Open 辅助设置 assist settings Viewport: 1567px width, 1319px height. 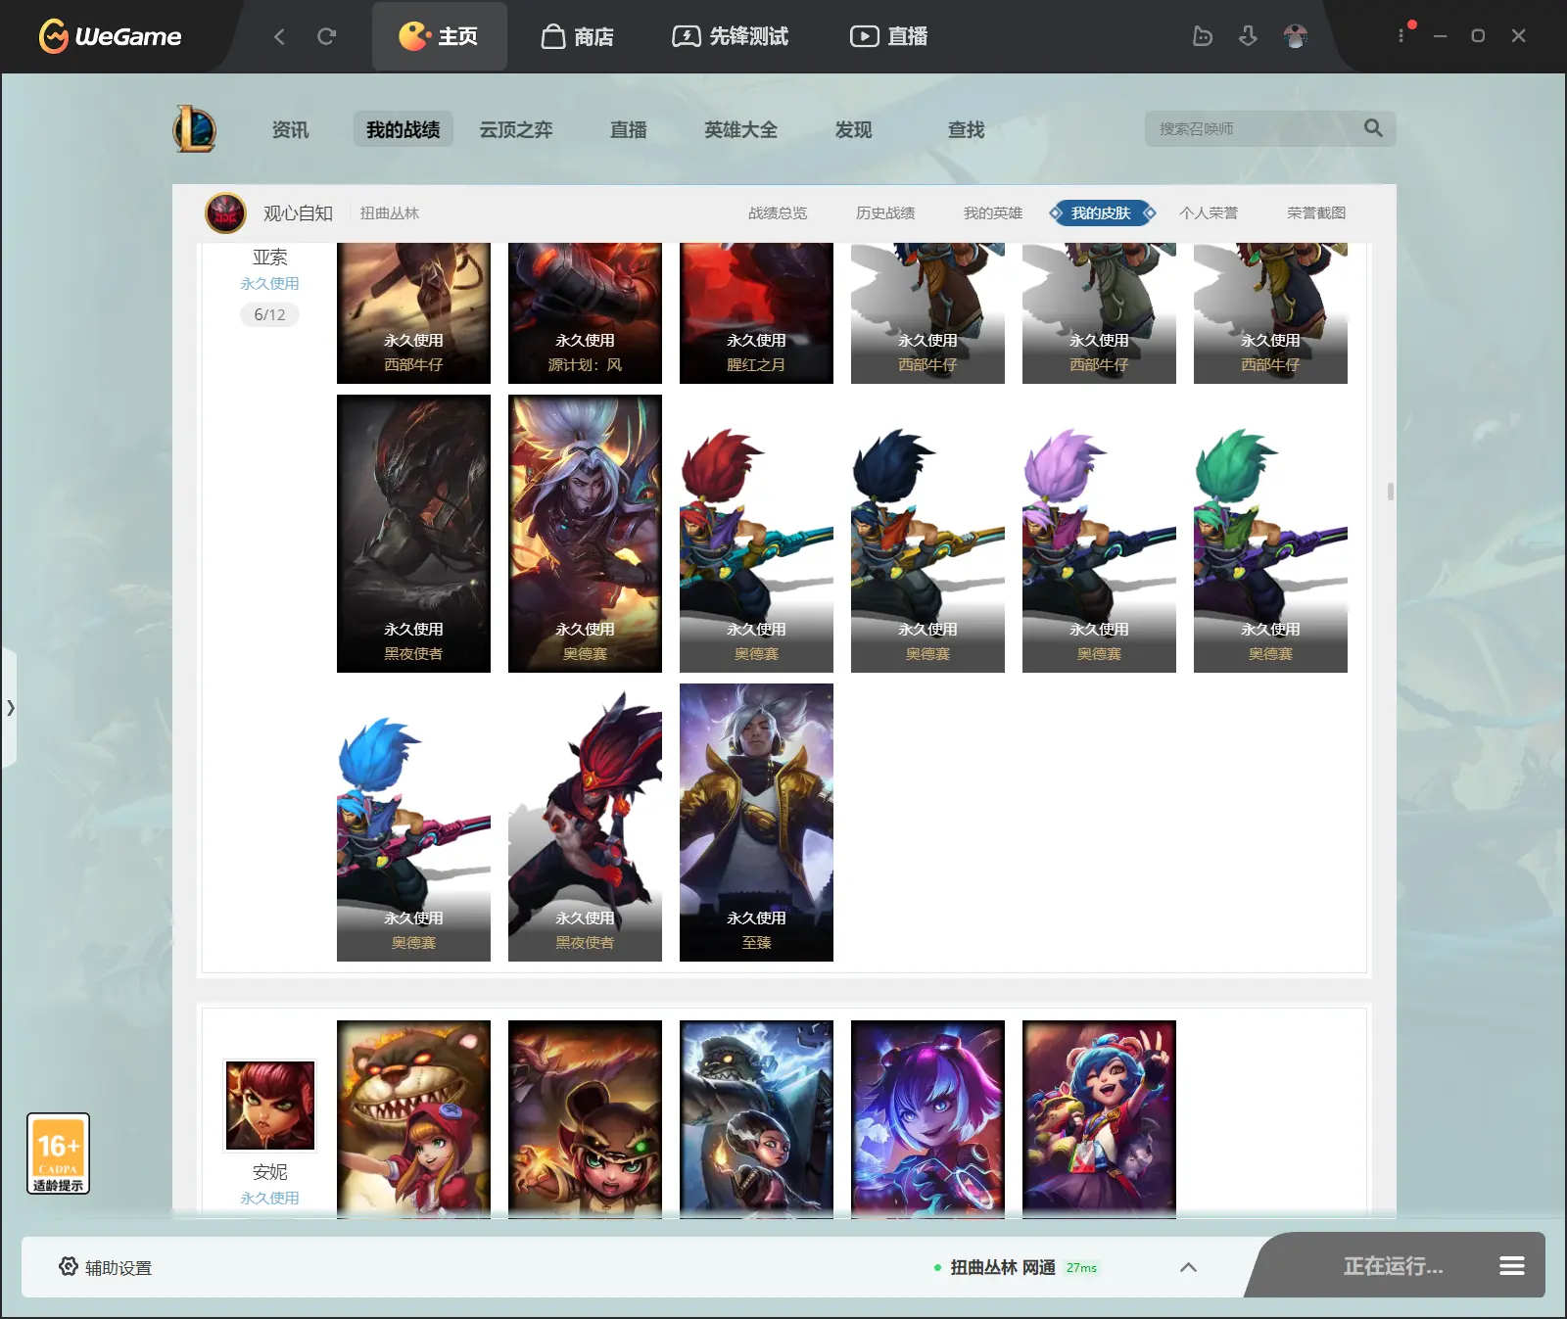click(105, 1267)
